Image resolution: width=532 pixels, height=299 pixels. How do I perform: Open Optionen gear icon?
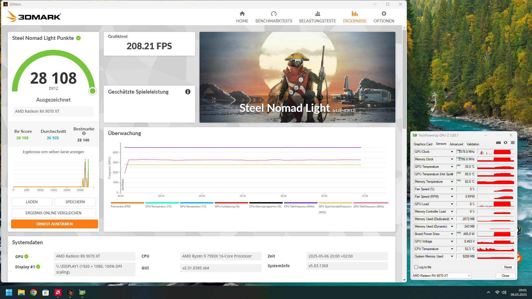coord(384,14)
